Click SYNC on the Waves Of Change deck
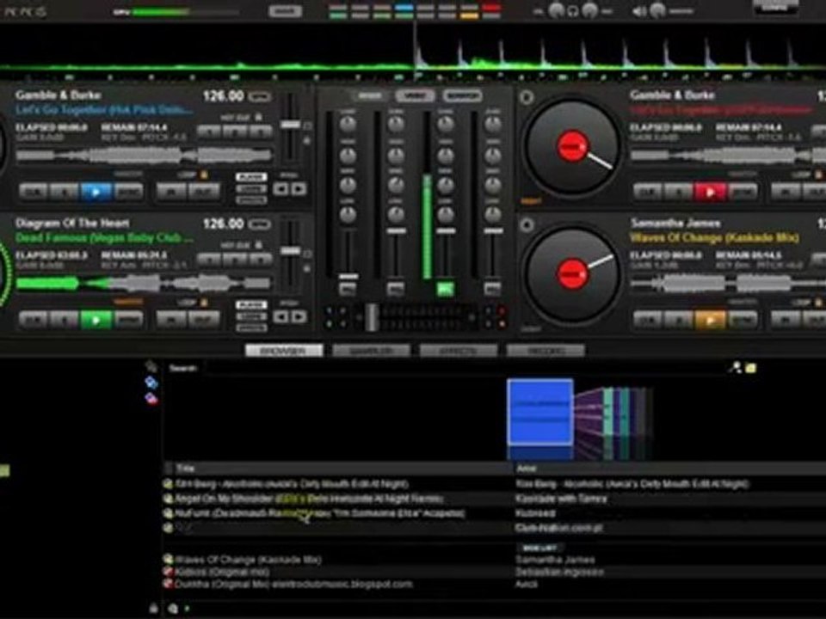 pos(743,320)
